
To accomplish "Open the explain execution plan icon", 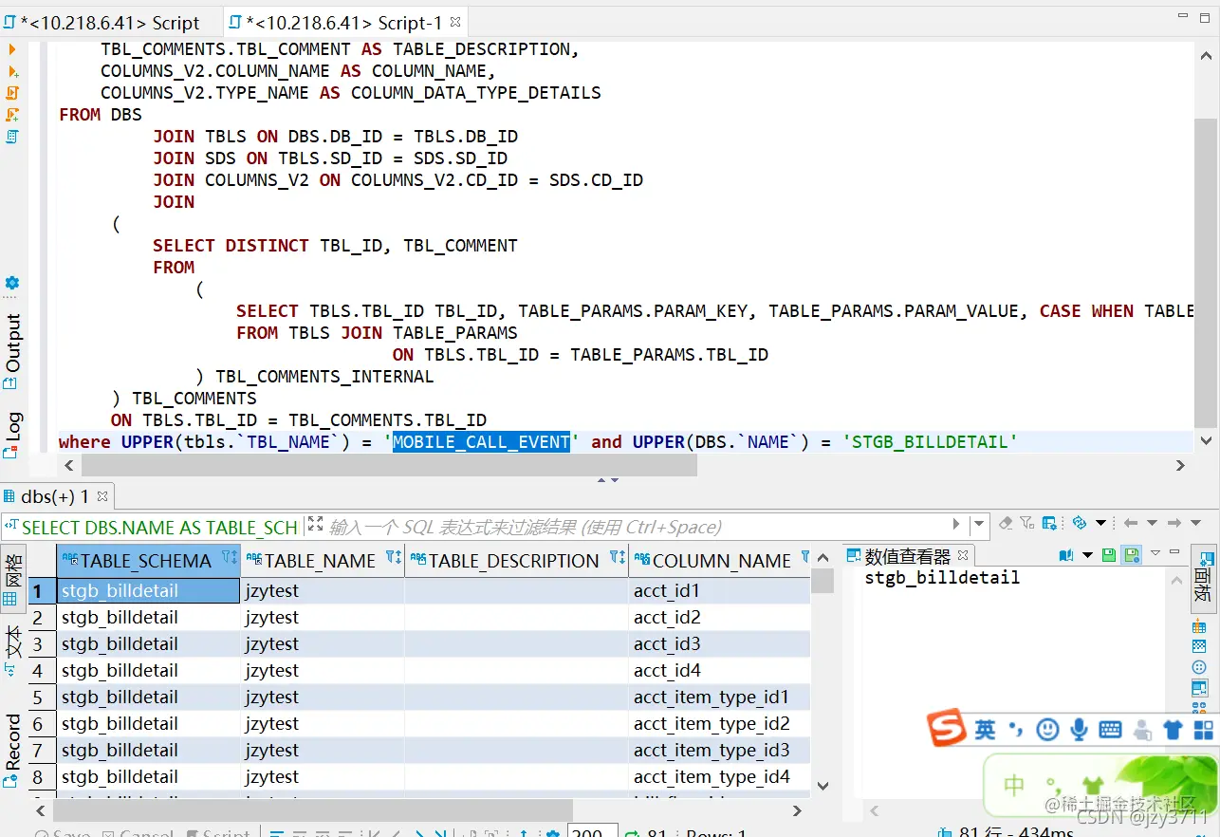I will point(12,137).
